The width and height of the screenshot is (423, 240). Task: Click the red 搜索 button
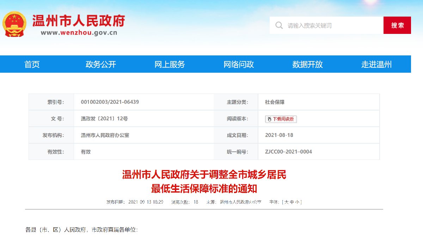click(397, 25)
